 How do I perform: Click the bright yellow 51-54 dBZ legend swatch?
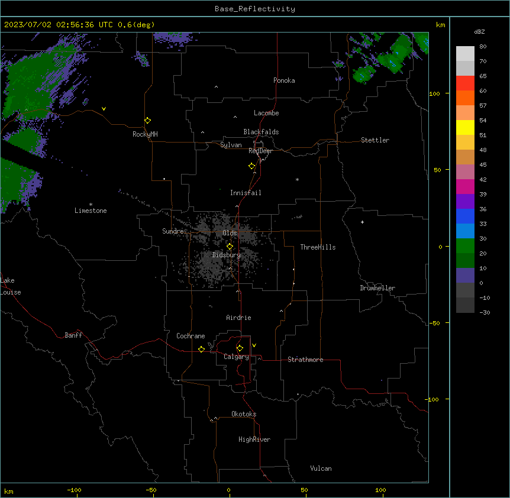465,127
